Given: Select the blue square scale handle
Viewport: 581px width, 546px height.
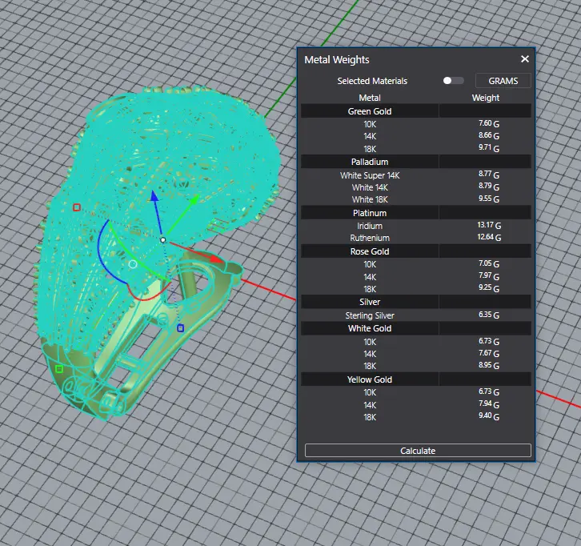Looking at the screenshot, I should click(x=180, y=328).
